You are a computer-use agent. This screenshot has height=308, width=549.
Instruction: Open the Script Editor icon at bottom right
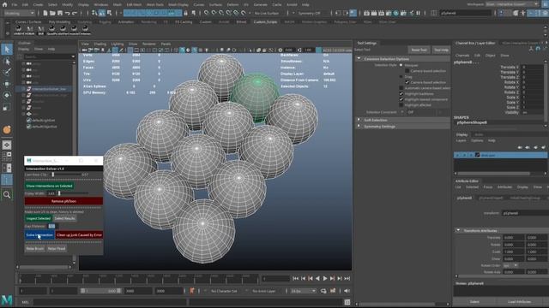click(x=347, y=302)
